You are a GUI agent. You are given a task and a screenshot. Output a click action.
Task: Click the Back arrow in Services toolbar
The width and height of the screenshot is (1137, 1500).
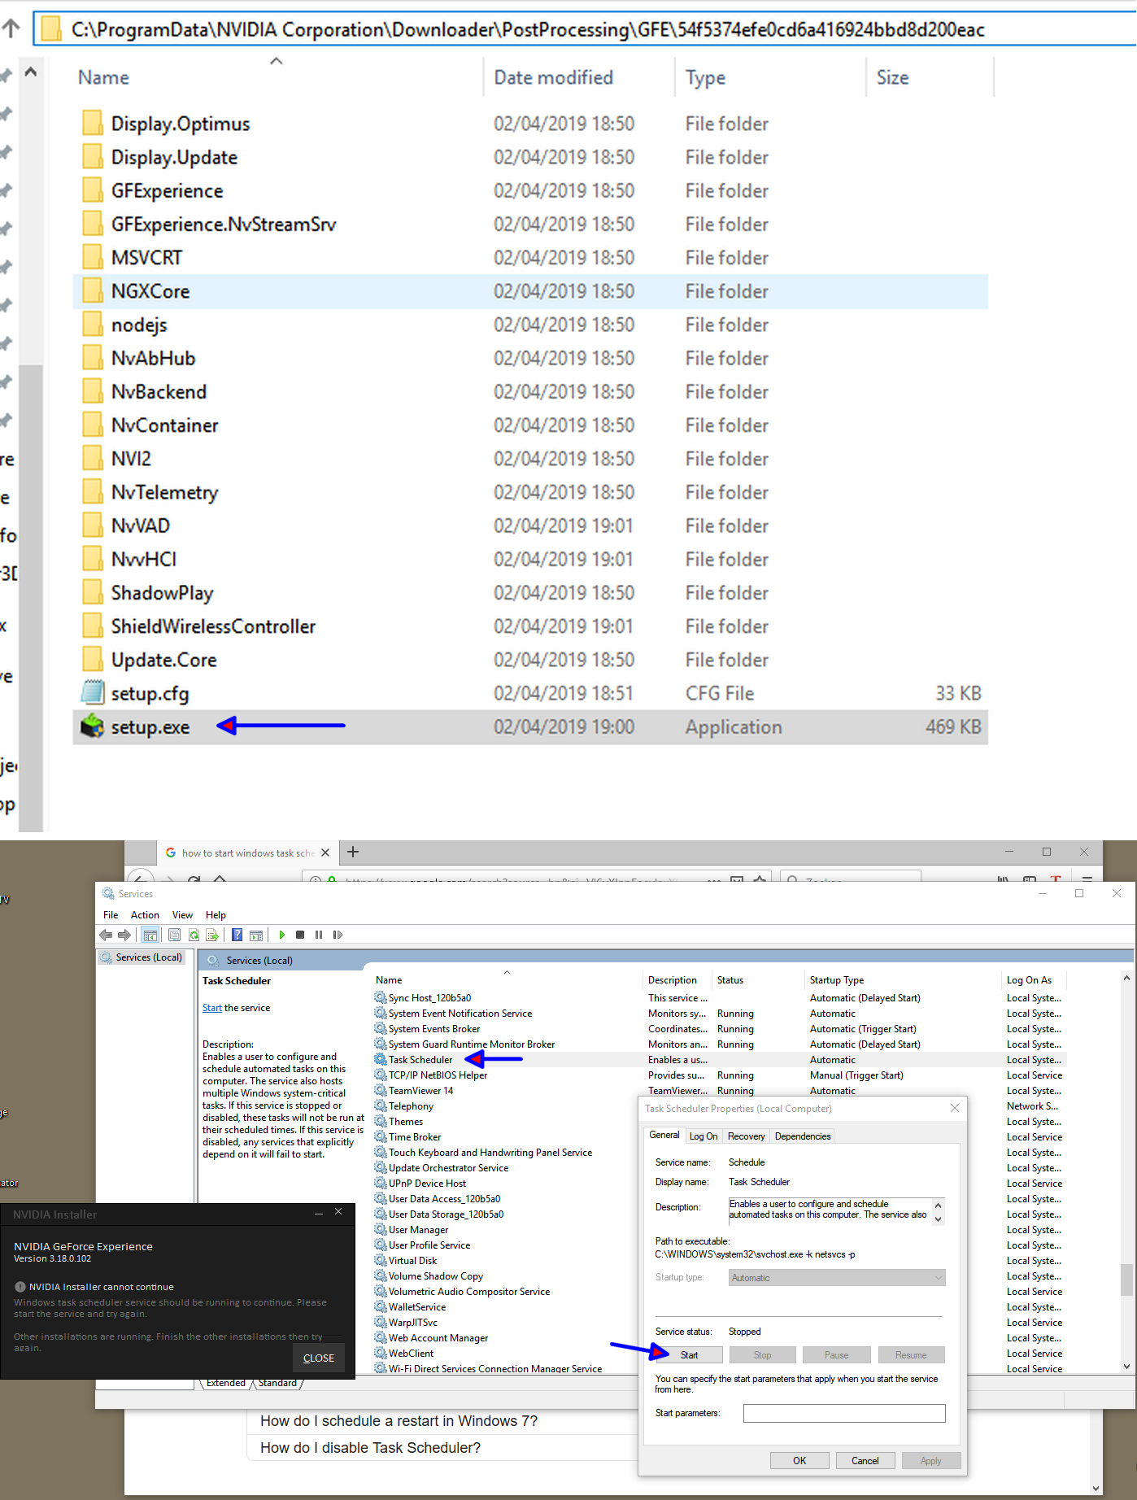106,935
